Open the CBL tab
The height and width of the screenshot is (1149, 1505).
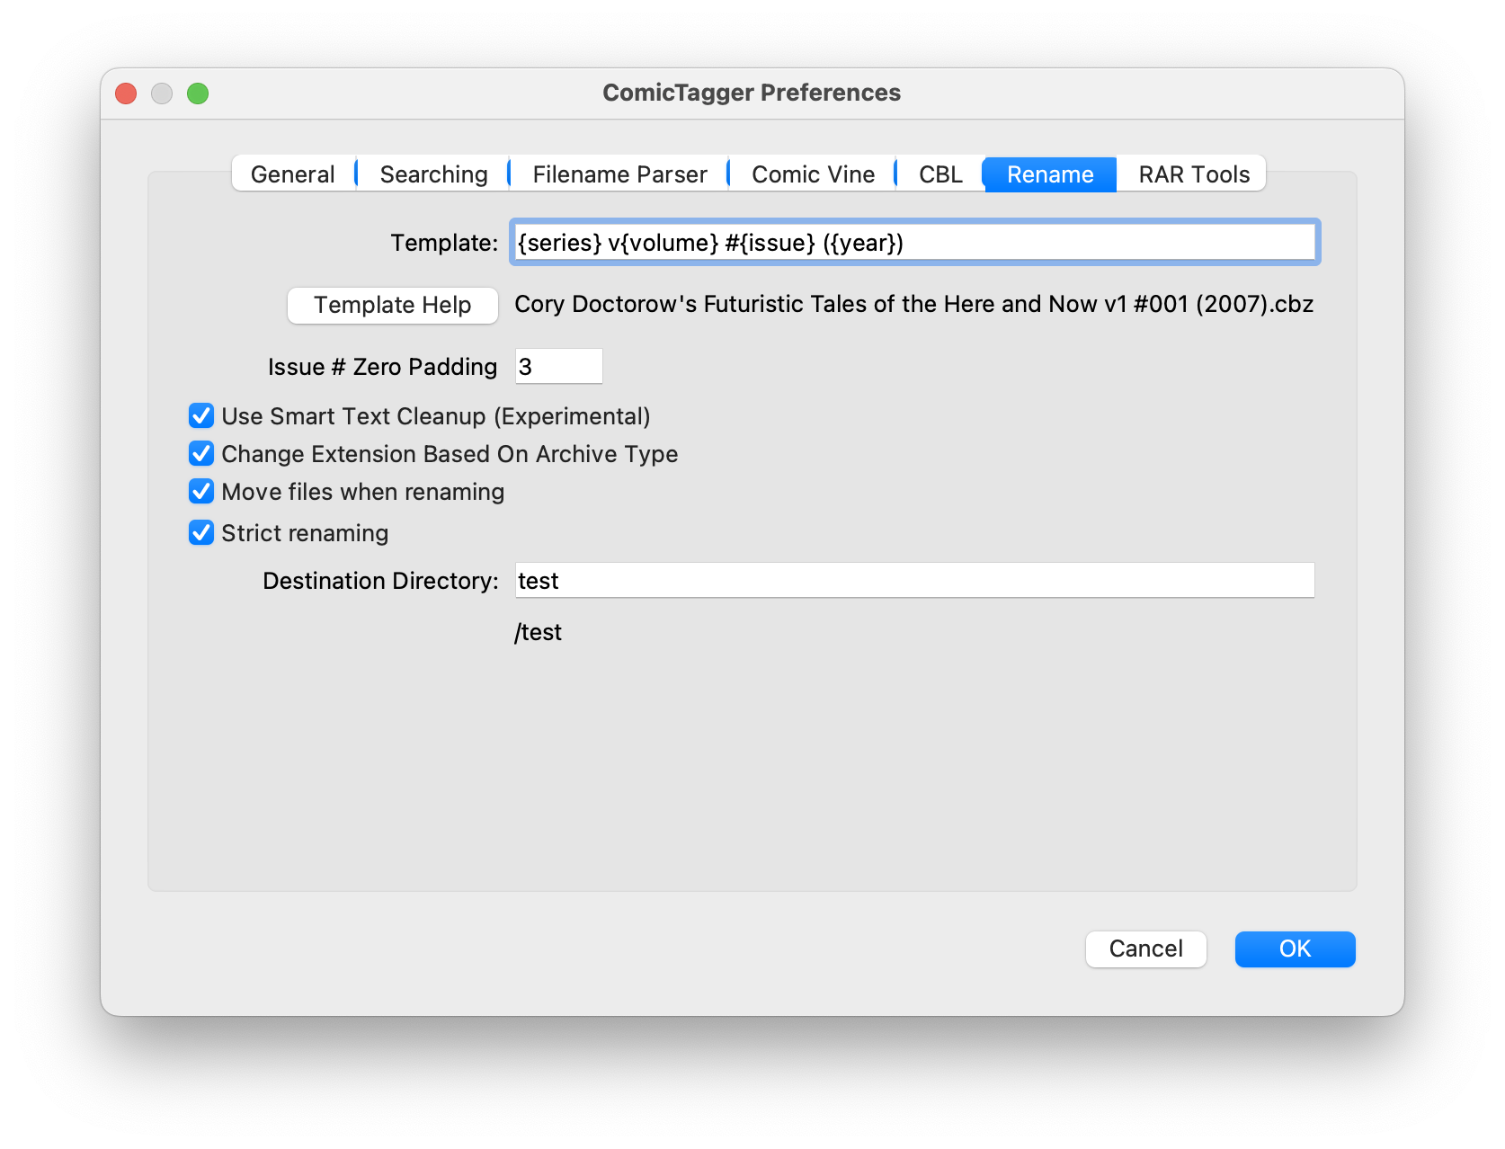pyautogui.click(x=940, y=174)
